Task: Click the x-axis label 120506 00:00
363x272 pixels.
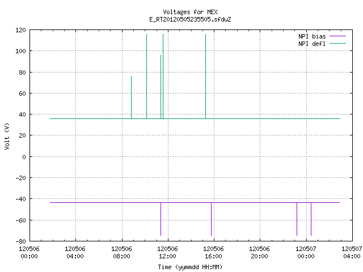Action: coord(29,252)
